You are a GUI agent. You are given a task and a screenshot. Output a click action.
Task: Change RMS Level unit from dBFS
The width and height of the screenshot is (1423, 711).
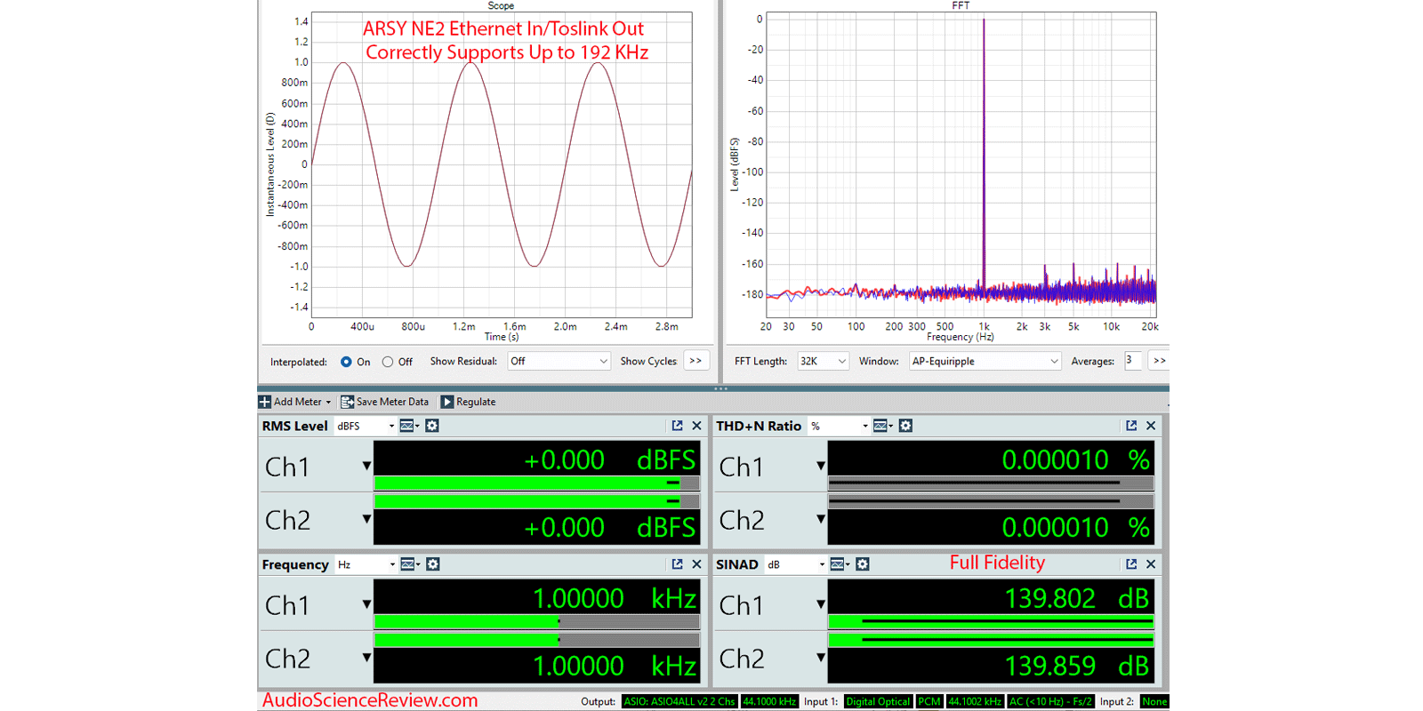coord(366,426)
